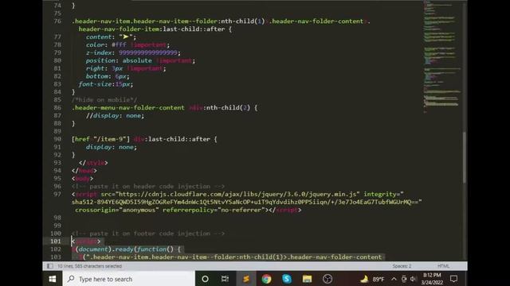Open the OBS Studio taskbar icon
Image resolution: width=510 pixels, height=286 pixels.
328,279
